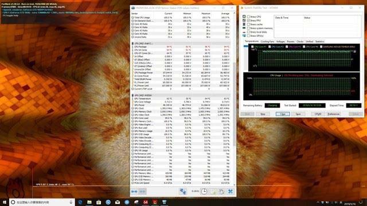
Task: Uncheck the Stress FPU checkbox
Action: click(x=248, y=21)
